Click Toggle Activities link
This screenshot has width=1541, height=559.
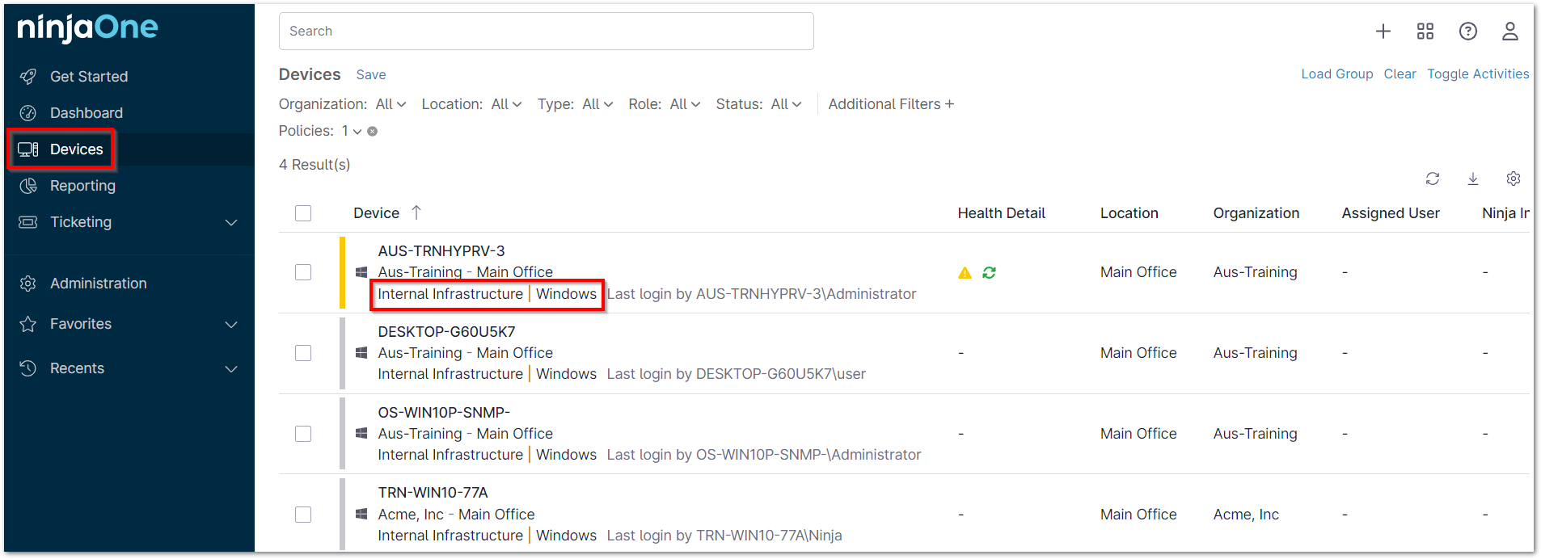click(1477, 74)
